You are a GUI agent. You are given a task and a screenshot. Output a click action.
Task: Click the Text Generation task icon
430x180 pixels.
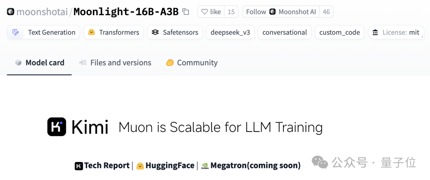(16, 32)
